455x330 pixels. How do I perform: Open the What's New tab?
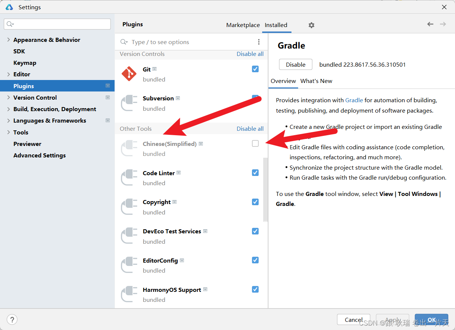click(x=316, y=81)
